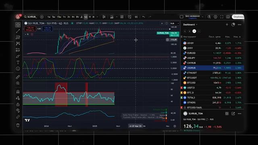Open chart settings gear icon
This screenshot has height=145, width=258.
pos(215,17)
